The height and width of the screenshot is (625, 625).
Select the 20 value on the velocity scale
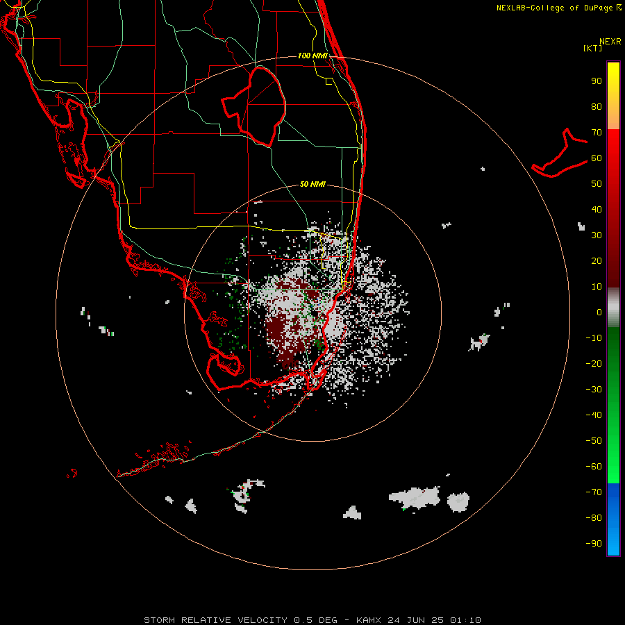pos(597,260)
